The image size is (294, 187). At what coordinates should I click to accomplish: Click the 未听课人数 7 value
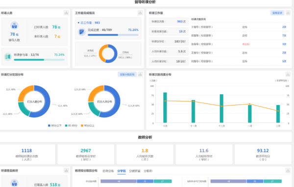click(57, 36)
